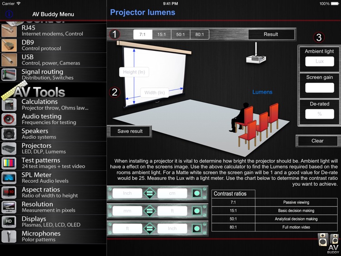This screenshot has height=256, width=341.
Task: Open the Audio testing speaker icon
Action: pos(9,119)
